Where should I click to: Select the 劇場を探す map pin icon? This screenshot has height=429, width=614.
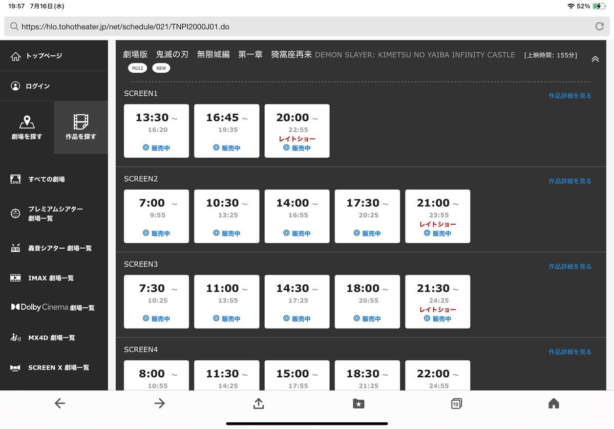click(27, 122)
